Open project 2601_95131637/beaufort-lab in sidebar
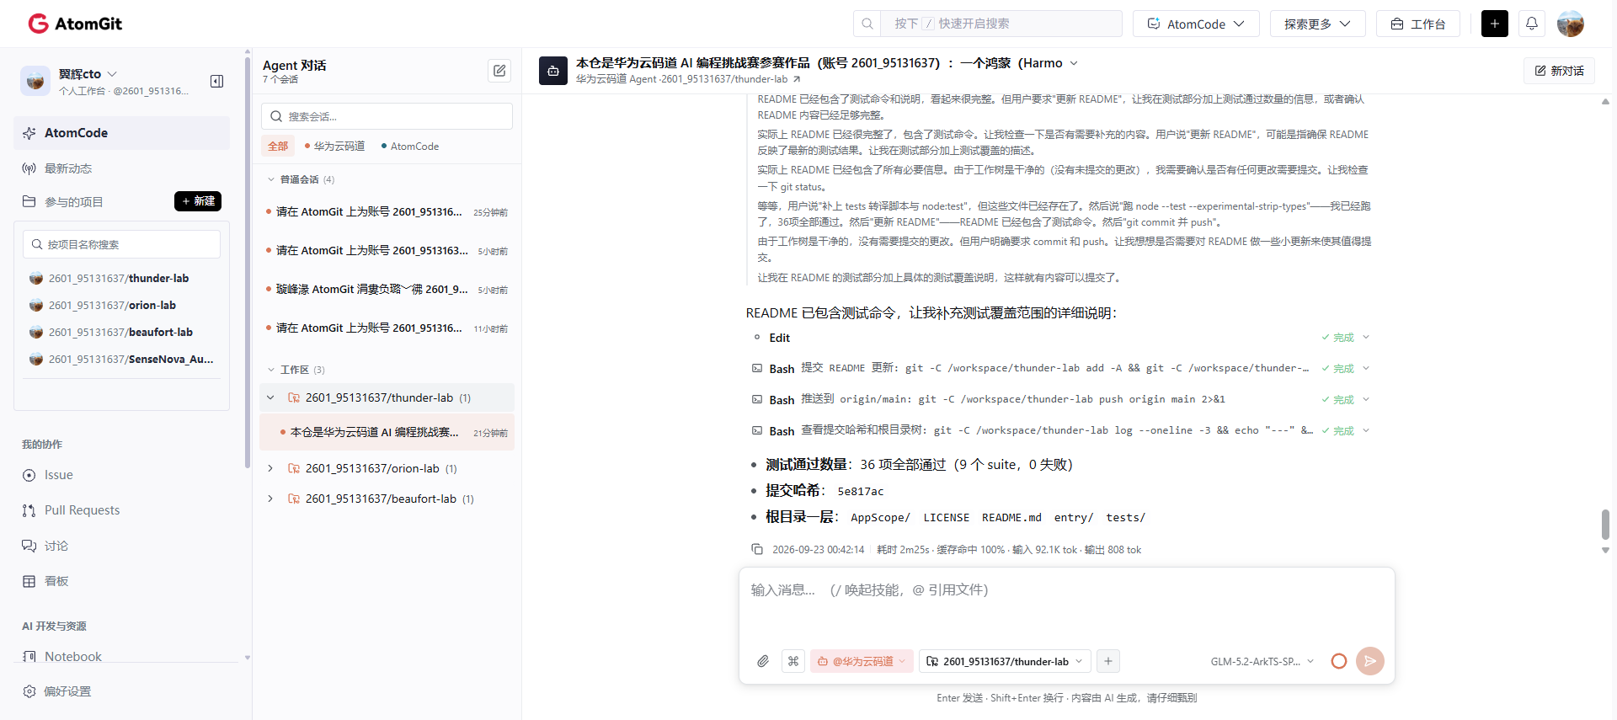Viewport: 1617px width, 720px height. coord(120,332)
